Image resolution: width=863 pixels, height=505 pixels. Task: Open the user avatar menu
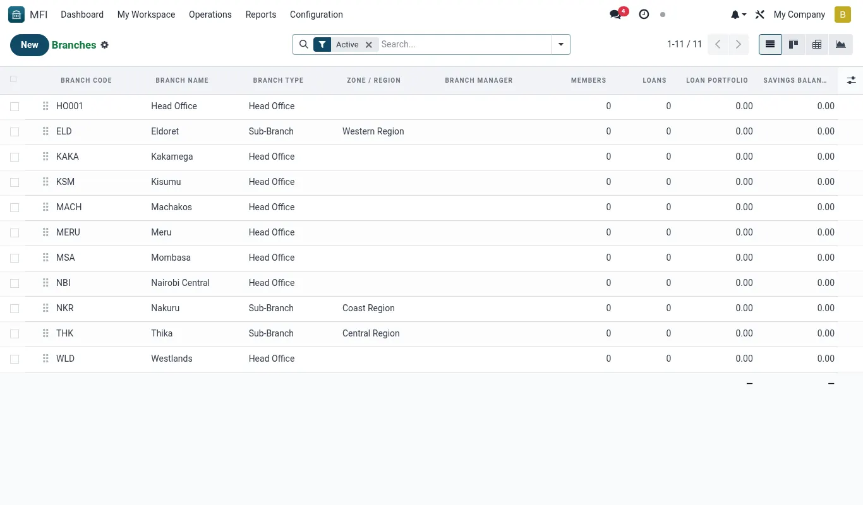843,15
